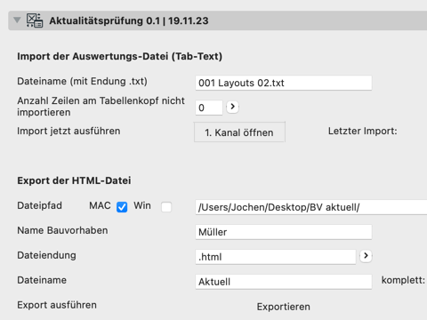
Task: Click the 1. Kanal öffnen button
Action: (x=239, y=132)
